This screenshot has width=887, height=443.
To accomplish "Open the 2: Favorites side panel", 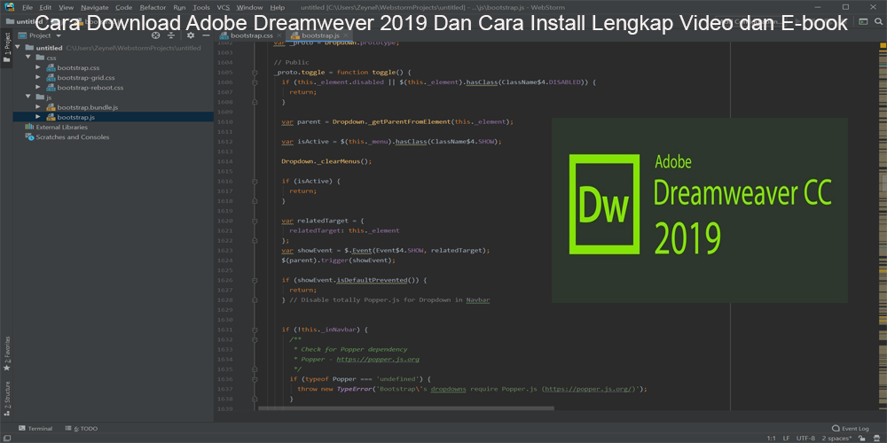I will (x=7, y=354).
